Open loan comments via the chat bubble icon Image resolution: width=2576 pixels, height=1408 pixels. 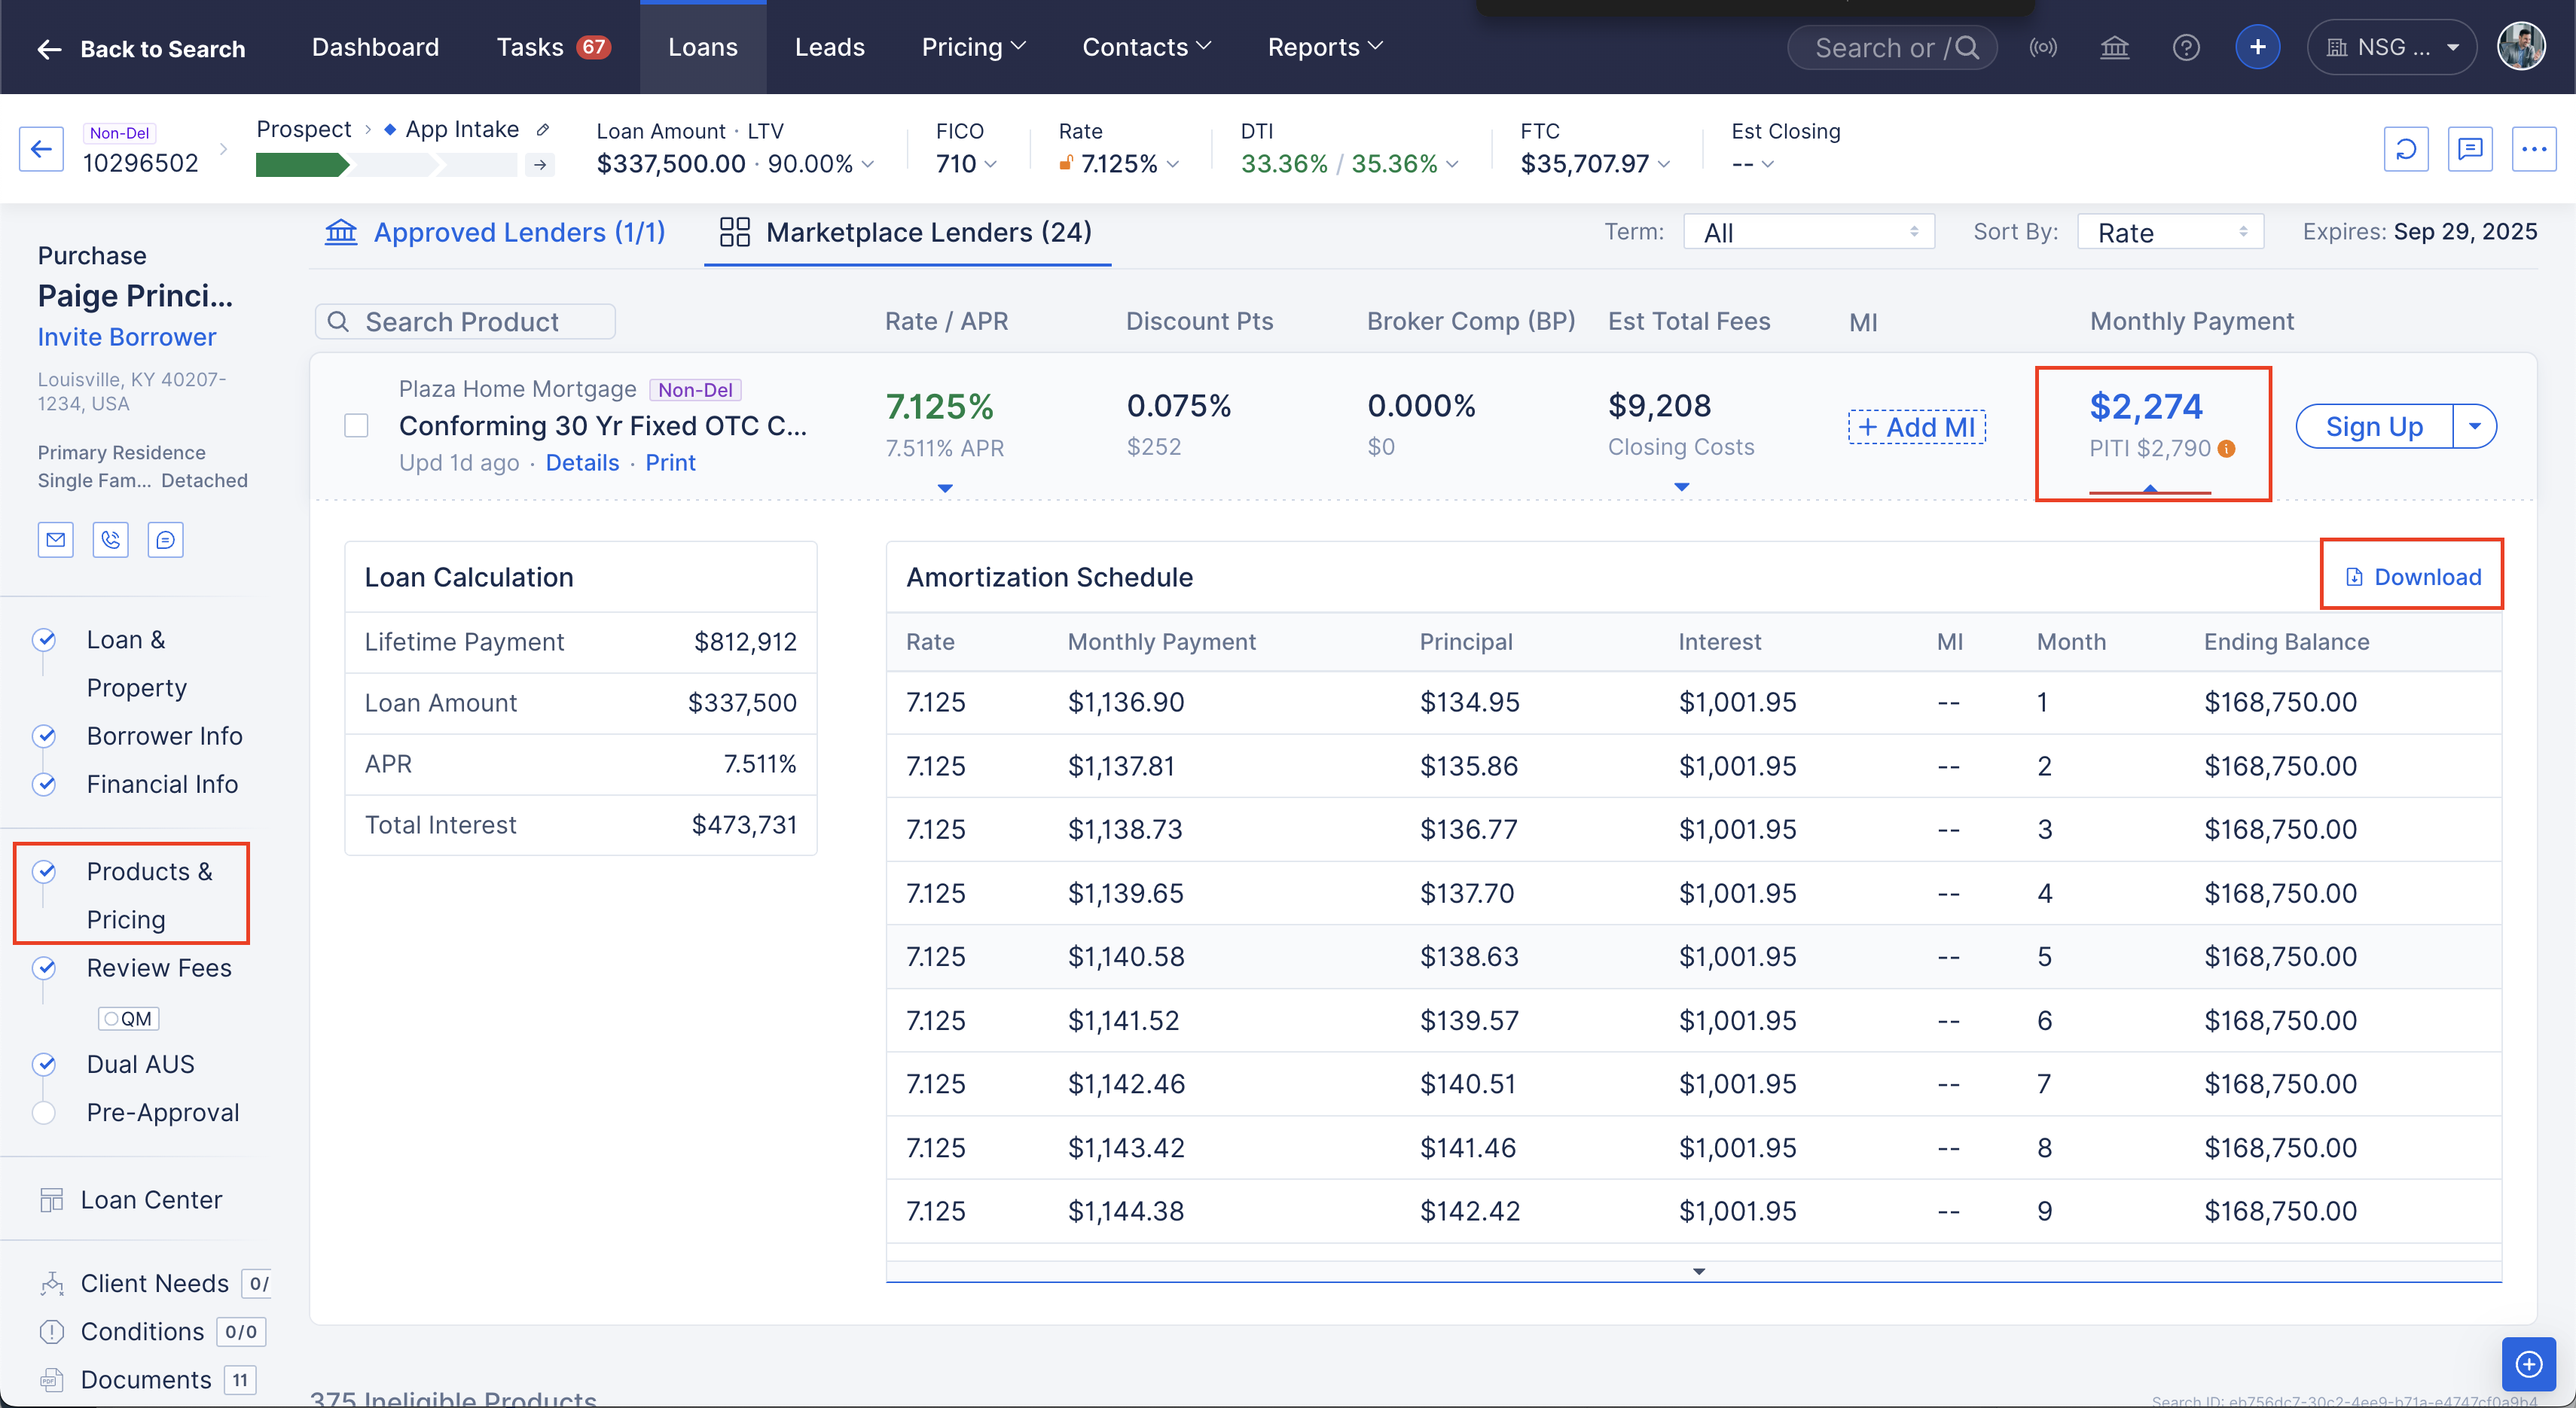click(x=2471, y=148)
